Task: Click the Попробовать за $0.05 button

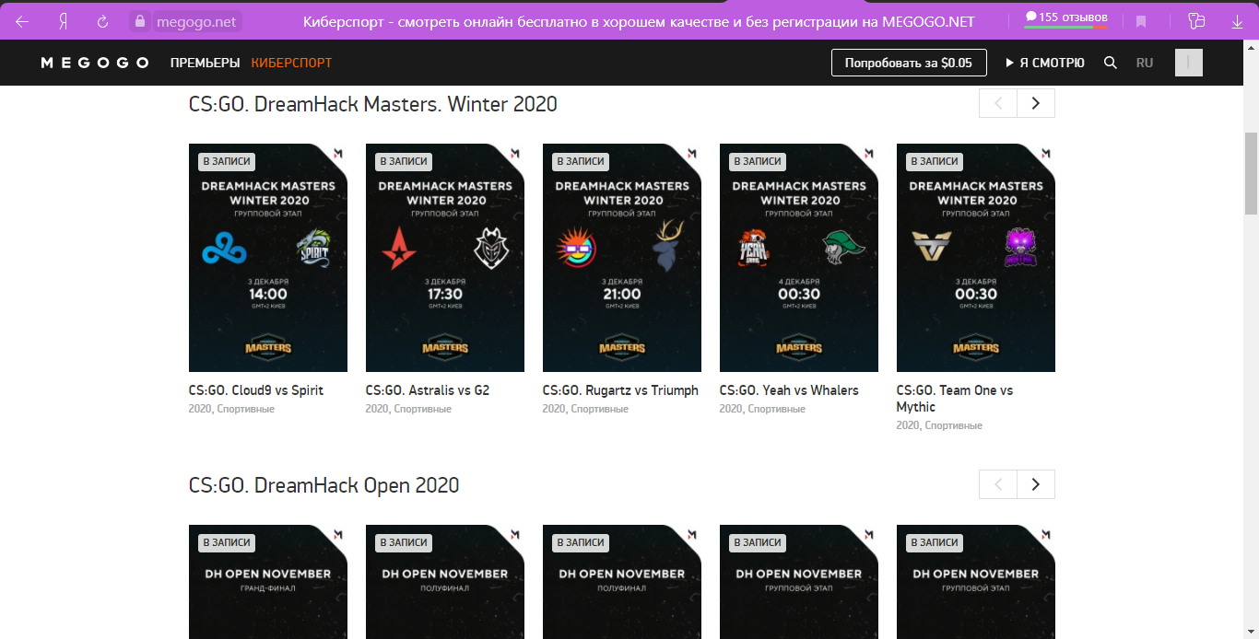Action: [x=909, y=63]
